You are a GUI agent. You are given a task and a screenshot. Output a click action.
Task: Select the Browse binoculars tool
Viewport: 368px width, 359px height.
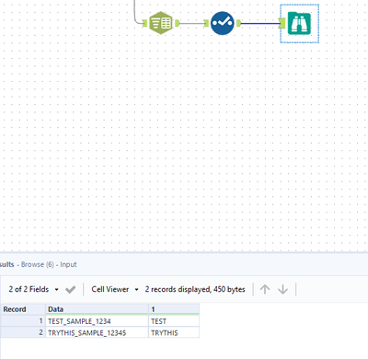pyautogui.click(x=299, y=23)
